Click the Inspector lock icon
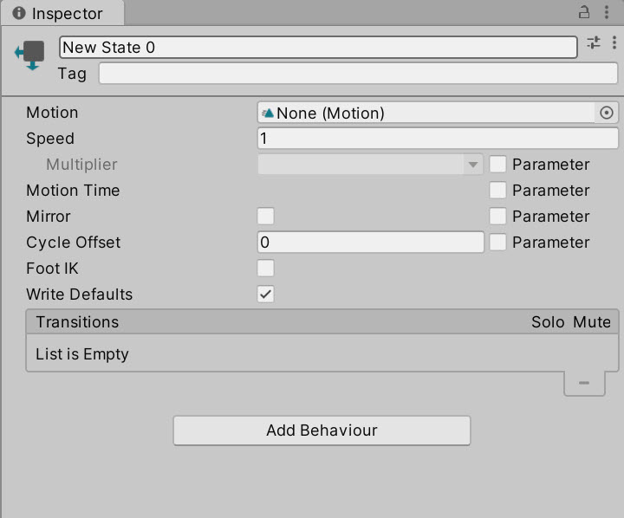 584,12
